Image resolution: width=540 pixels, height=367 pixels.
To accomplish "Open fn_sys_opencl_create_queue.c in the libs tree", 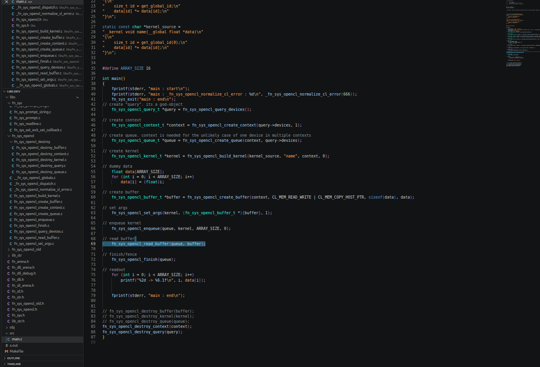I will tap(42, 214).
